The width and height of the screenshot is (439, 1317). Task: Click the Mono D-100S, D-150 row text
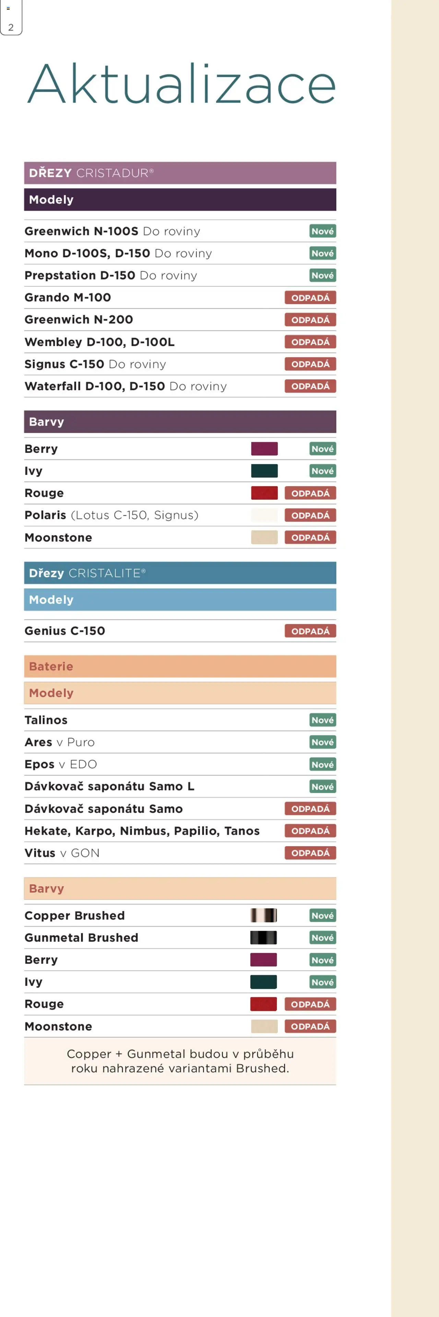118,254
